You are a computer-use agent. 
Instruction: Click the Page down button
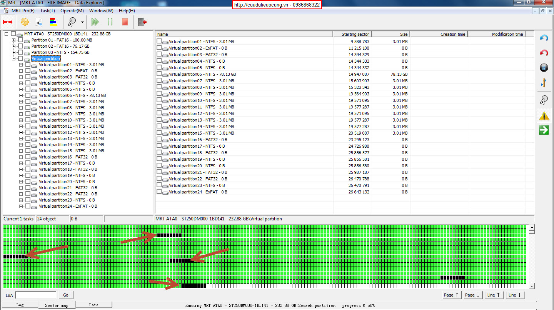click(472, 295)
